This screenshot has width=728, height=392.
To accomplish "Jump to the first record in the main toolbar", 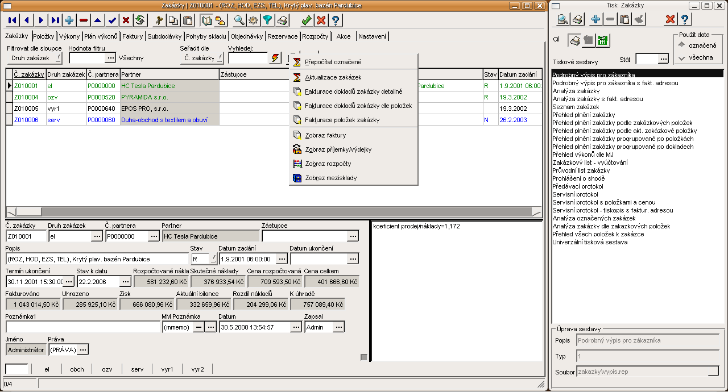I will click(12, 20).
